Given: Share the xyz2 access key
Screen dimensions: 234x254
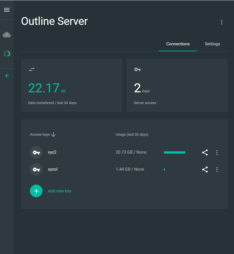Looking at the screenshot, I should tap(205, 152).
